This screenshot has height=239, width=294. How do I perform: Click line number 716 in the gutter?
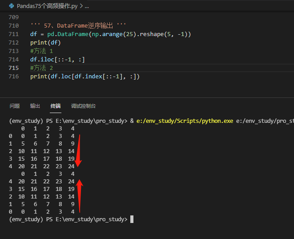click(x=14, y=77)
